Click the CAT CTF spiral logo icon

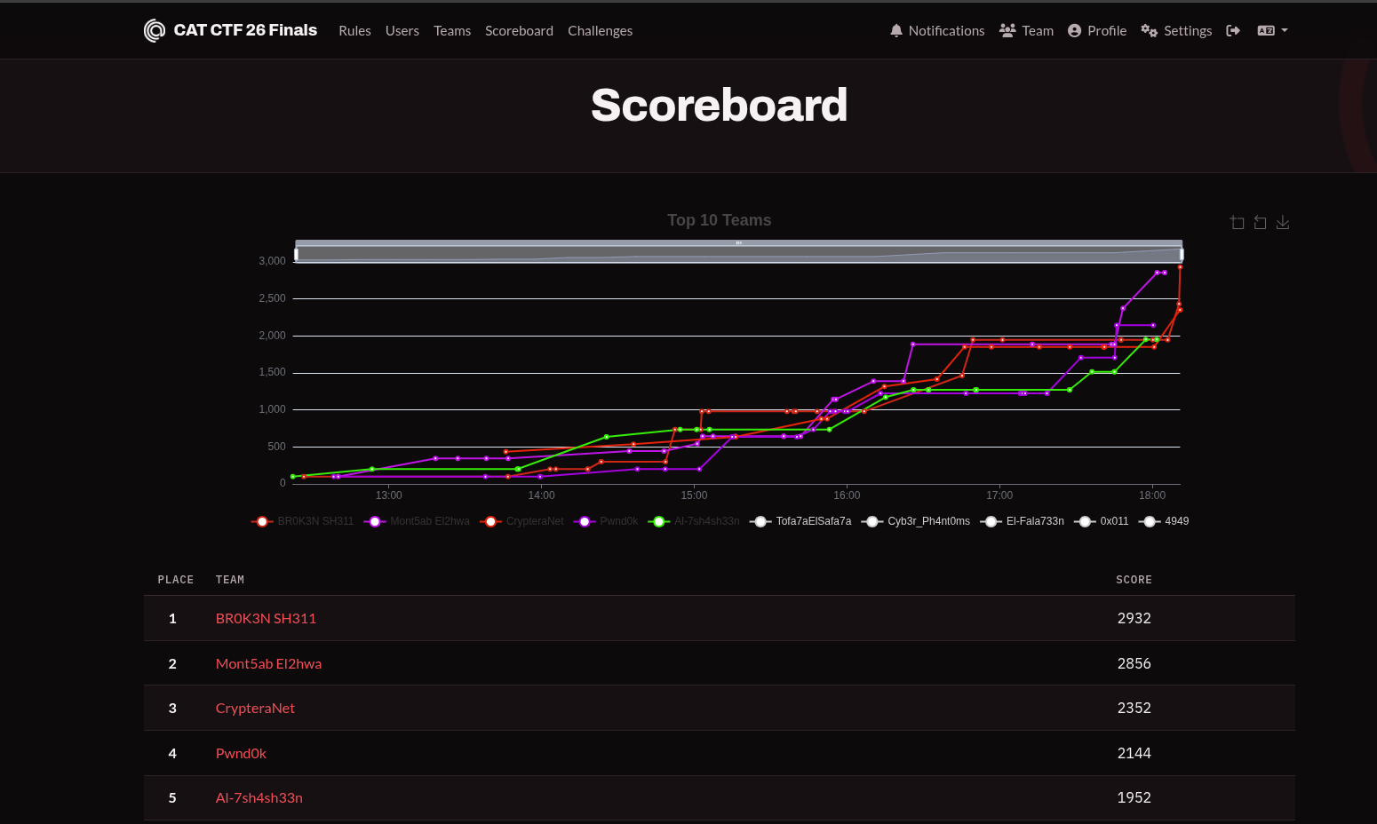(x=155, y=31)
